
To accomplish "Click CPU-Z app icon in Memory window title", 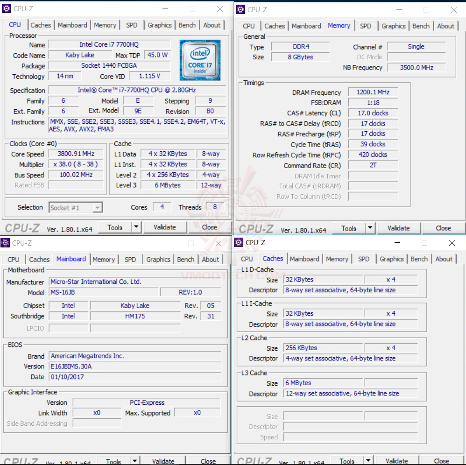I will [x=240, y=9].
